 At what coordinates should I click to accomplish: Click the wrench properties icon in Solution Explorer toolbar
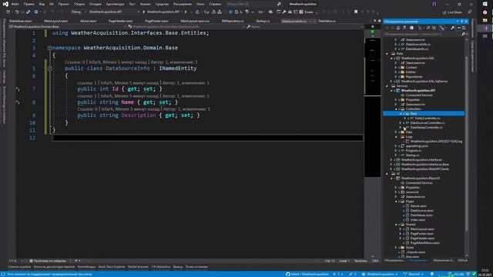pyautogui.click(x=452, y=28)
